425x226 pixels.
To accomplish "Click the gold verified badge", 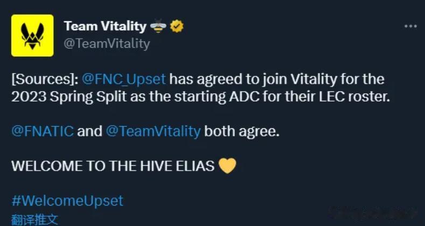I will click(x=176, y=26).
